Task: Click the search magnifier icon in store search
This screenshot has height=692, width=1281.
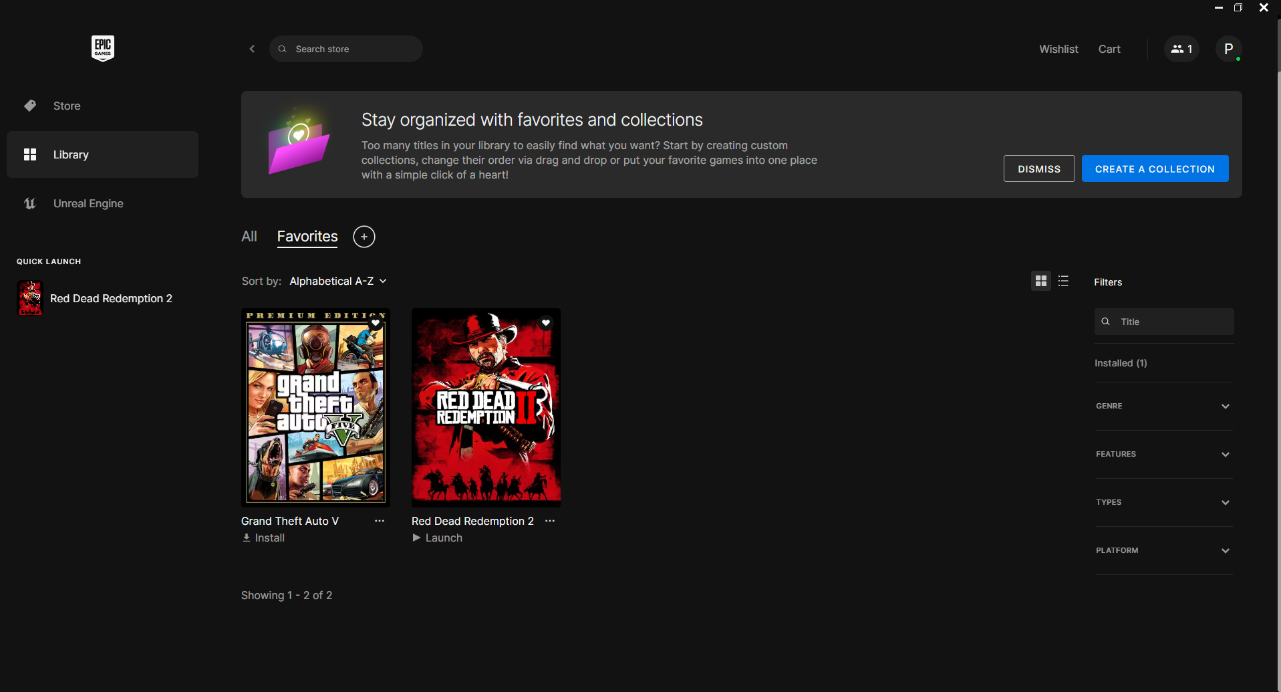Action: (283, 49)
